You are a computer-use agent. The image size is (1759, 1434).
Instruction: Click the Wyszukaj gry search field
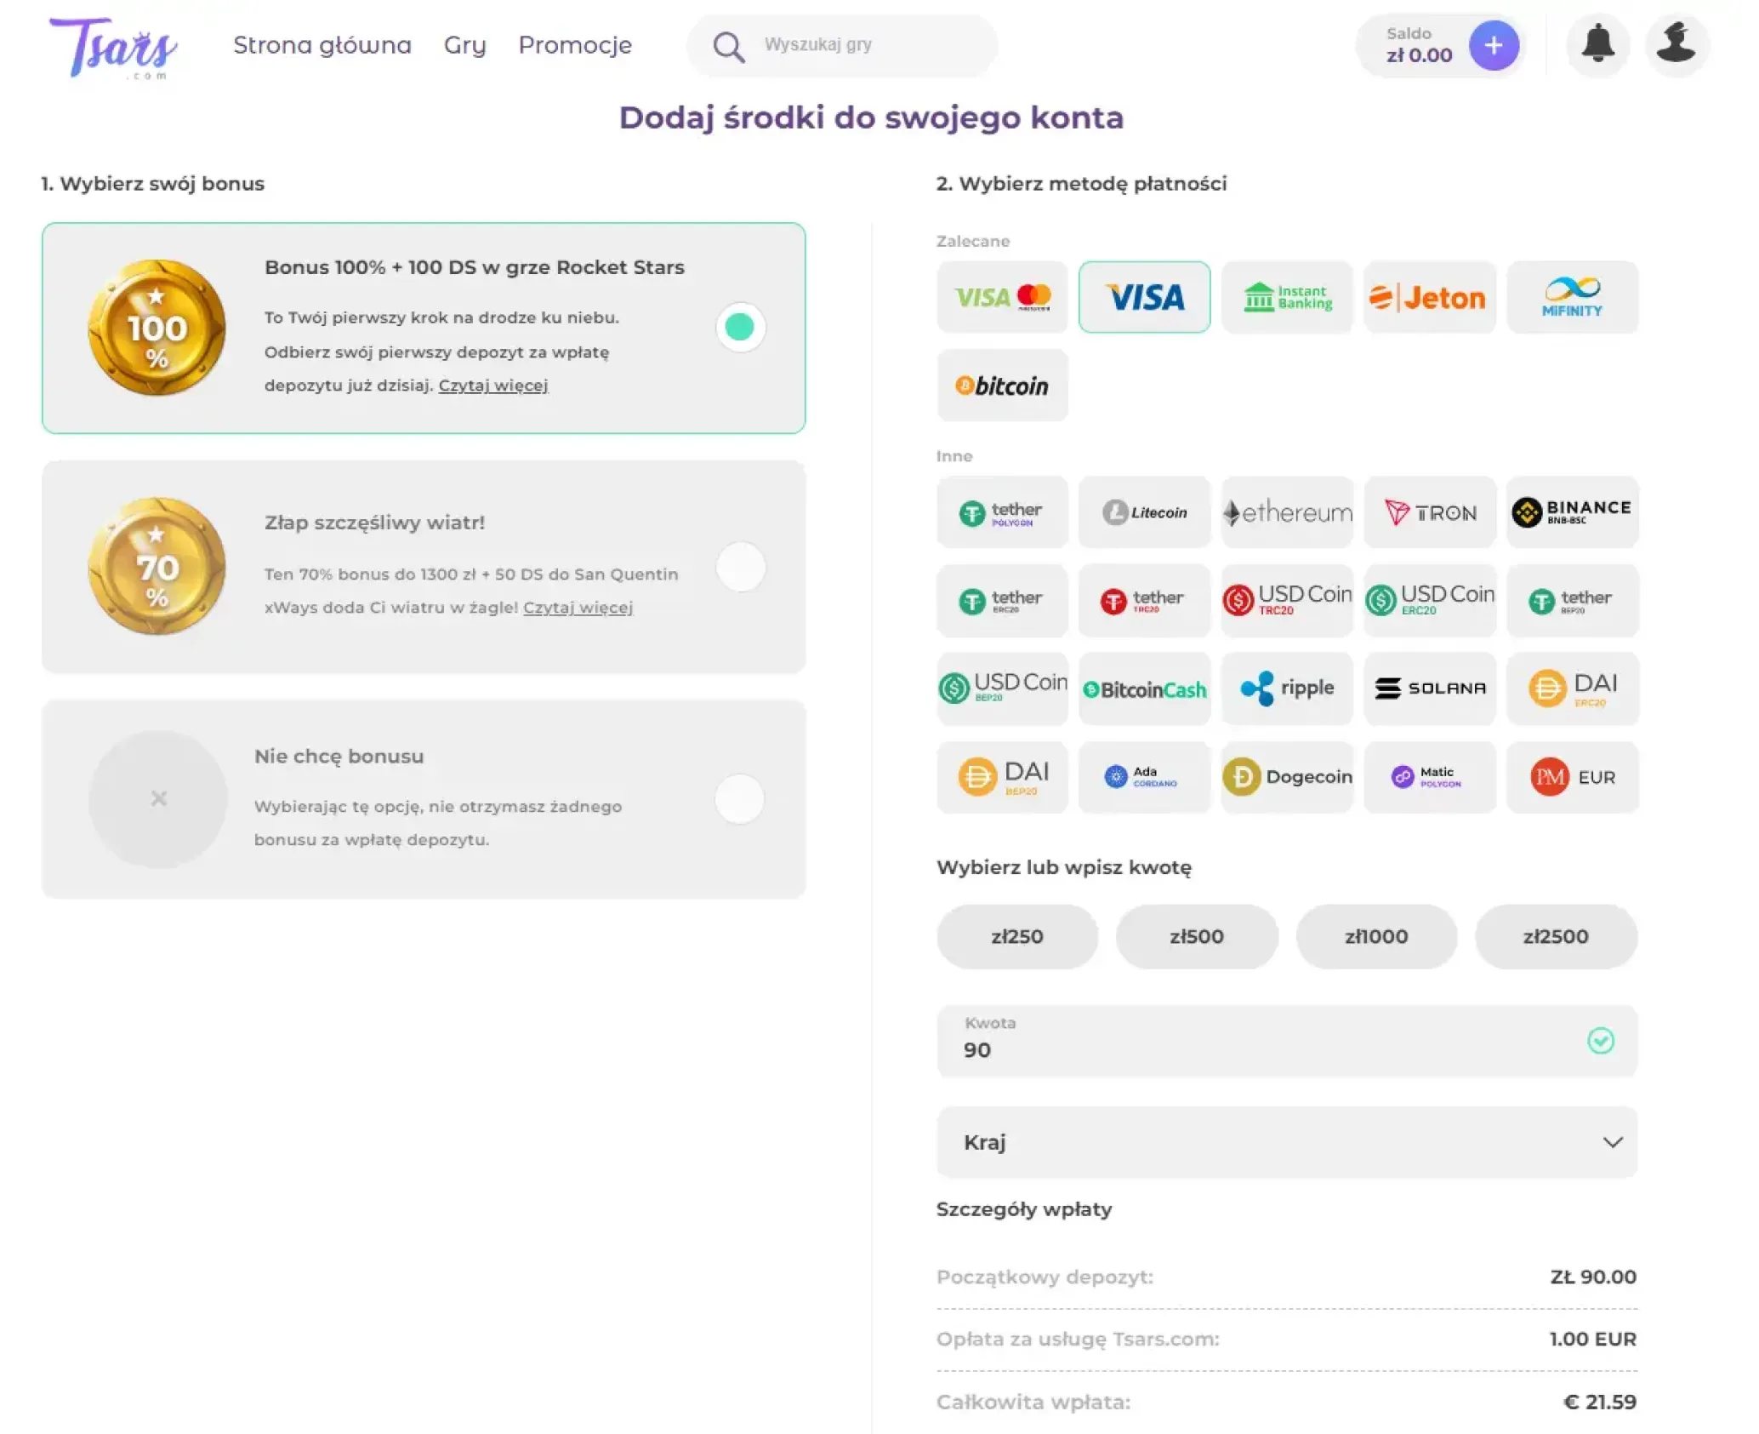[842, 45]
